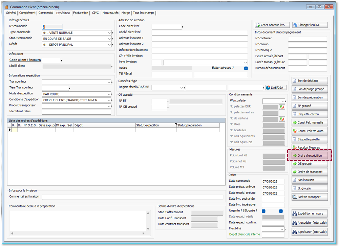Viewport: 339px width, 246px height.
Task: Open the Tous les champs tab
Action: click(144, 13)
